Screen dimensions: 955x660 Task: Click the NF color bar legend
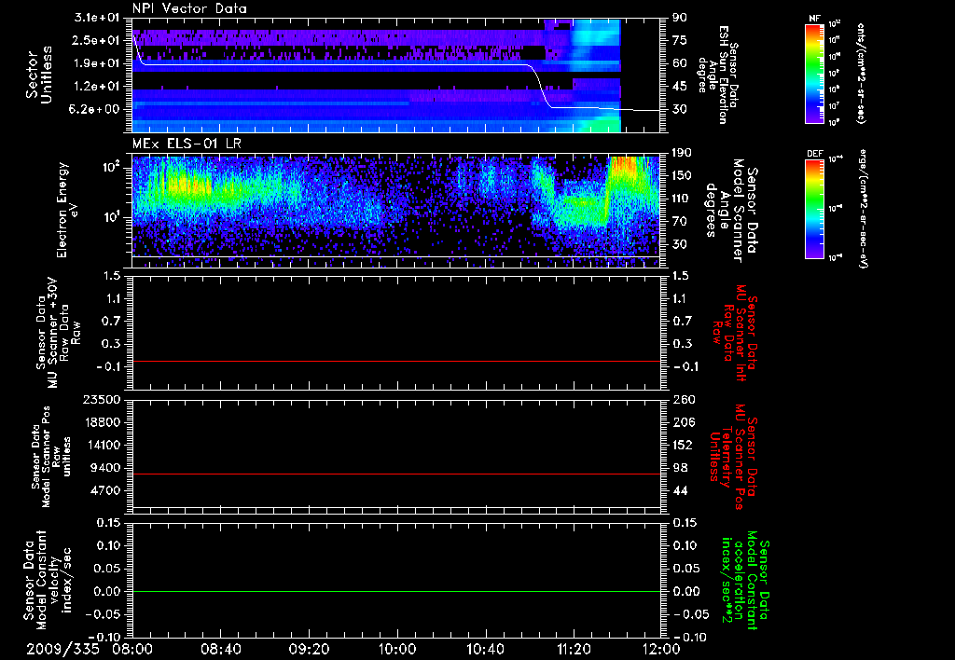pos(814,74)
